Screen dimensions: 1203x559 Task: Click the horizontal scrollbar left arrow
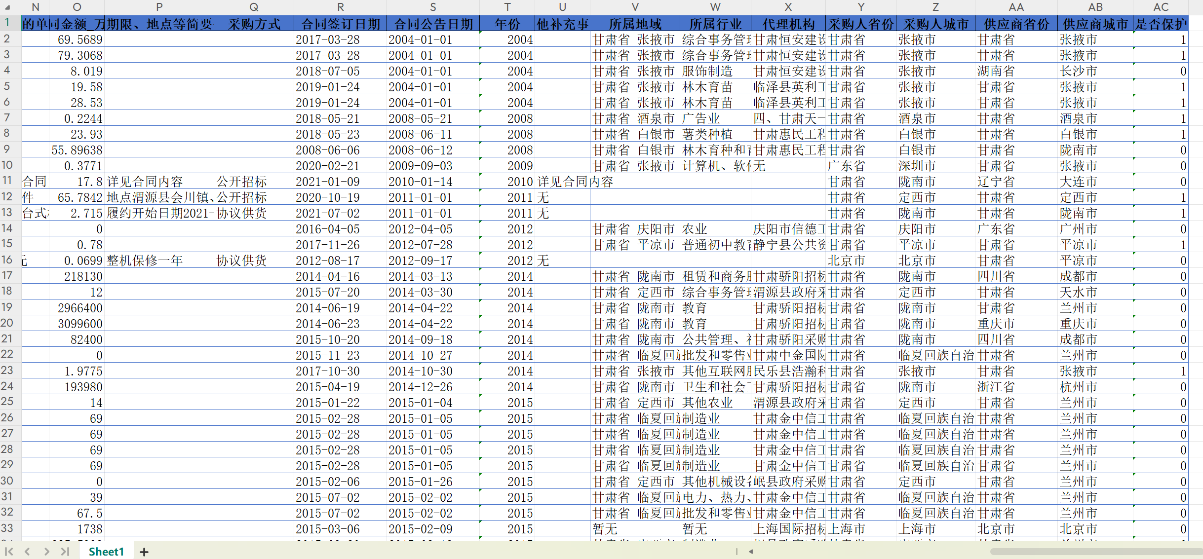751,552
